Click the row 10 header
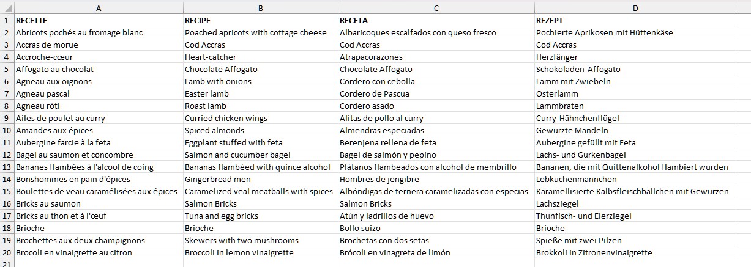Viewport: 751px width, 267px height. 7,130
